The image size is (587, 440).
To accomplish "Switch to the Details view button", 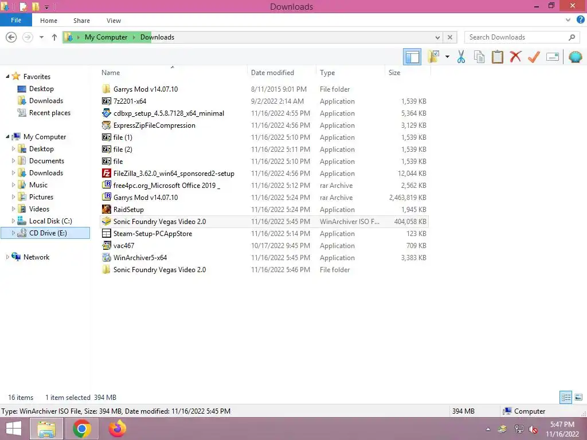I will pos(566,397).
